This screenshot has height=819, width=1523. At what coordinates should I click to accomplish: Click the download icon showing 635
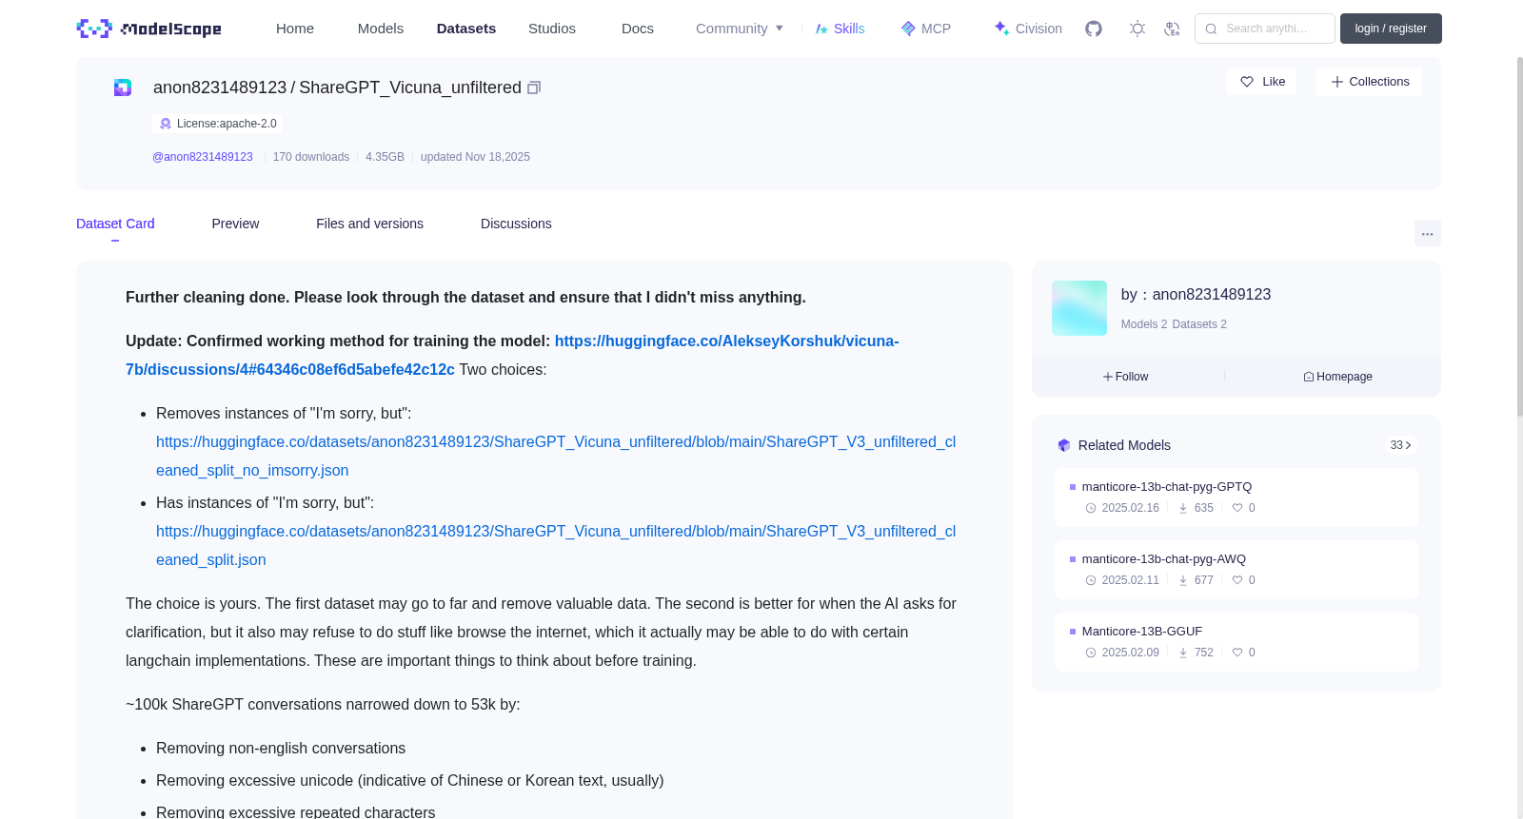pyautogui.click(x=1183, y=508)
